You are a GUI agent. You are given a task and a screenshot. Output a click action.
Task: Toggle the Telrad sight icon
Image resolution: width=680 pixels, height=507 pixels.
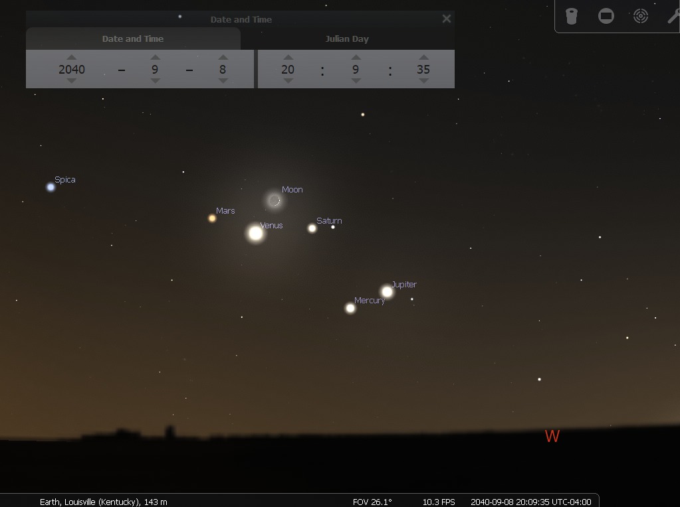point(641,17)
